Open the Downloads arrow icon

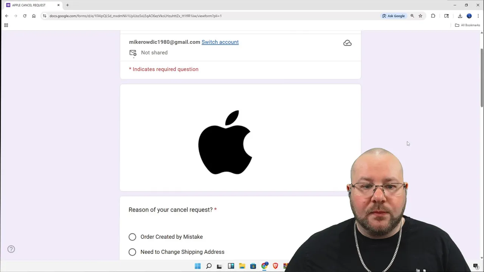(460, 16)
